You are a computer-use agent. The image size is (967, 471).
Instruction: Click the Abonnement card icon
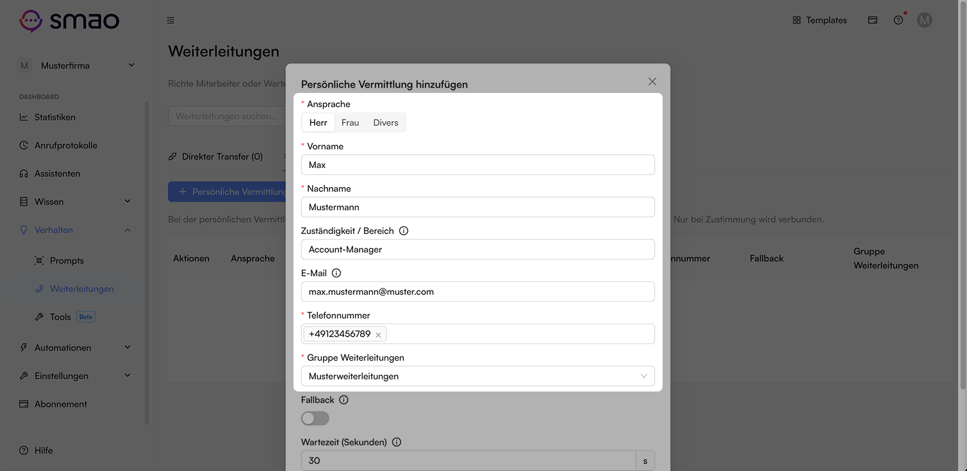click(x=24, y=404)
